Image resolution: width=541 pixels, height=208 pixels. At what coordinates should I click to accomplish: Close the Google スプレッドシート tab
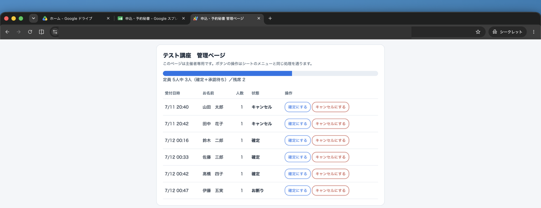(183, 18)
